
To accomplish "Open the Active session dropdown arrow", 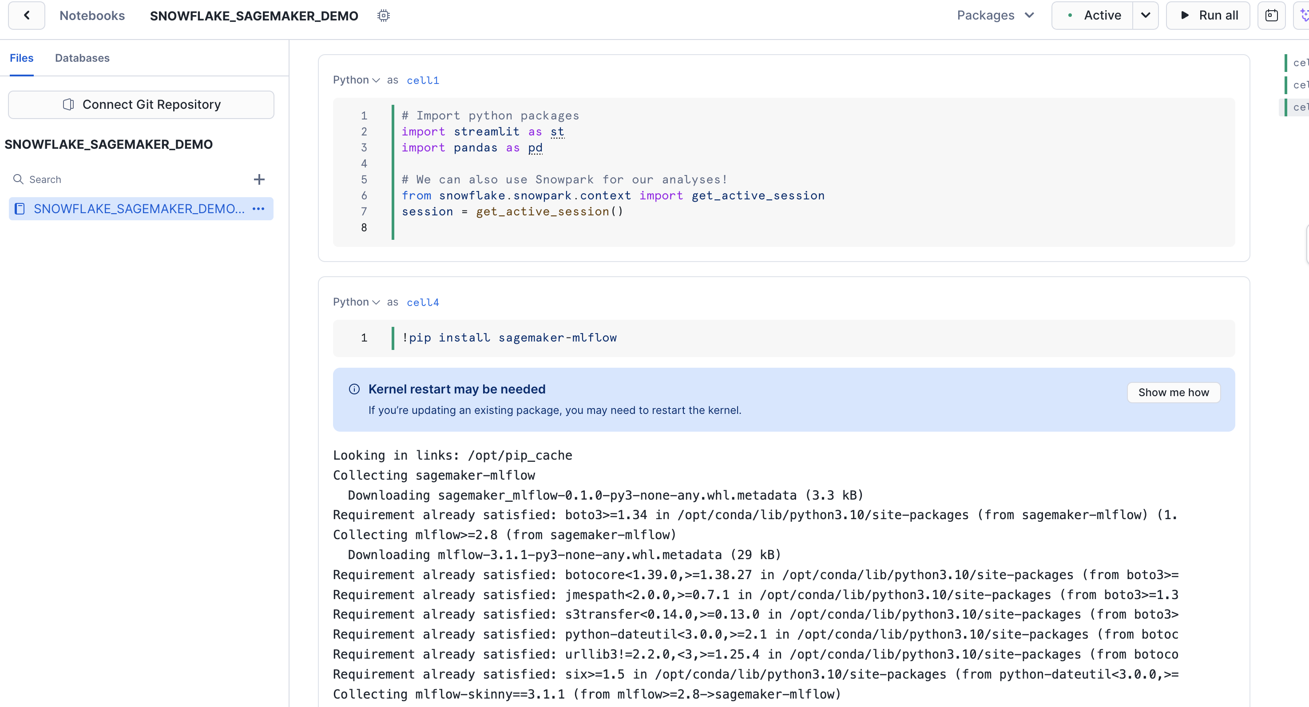I will coord(1146,15).
